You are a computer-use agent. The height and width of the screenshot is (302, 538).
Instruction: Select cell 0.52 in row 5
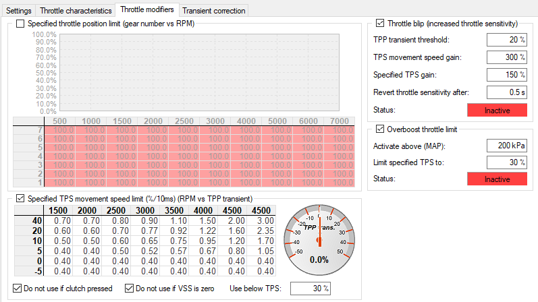(x=145, y=251)
